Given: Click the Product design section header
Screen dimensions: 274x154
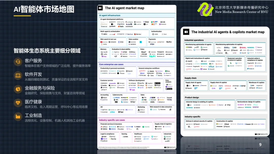Looking at the screenshot, I should (192, 98).
